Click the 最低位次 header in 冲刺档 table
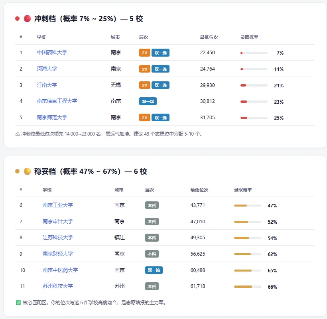327x319 pixels. [x=209, y=37]
